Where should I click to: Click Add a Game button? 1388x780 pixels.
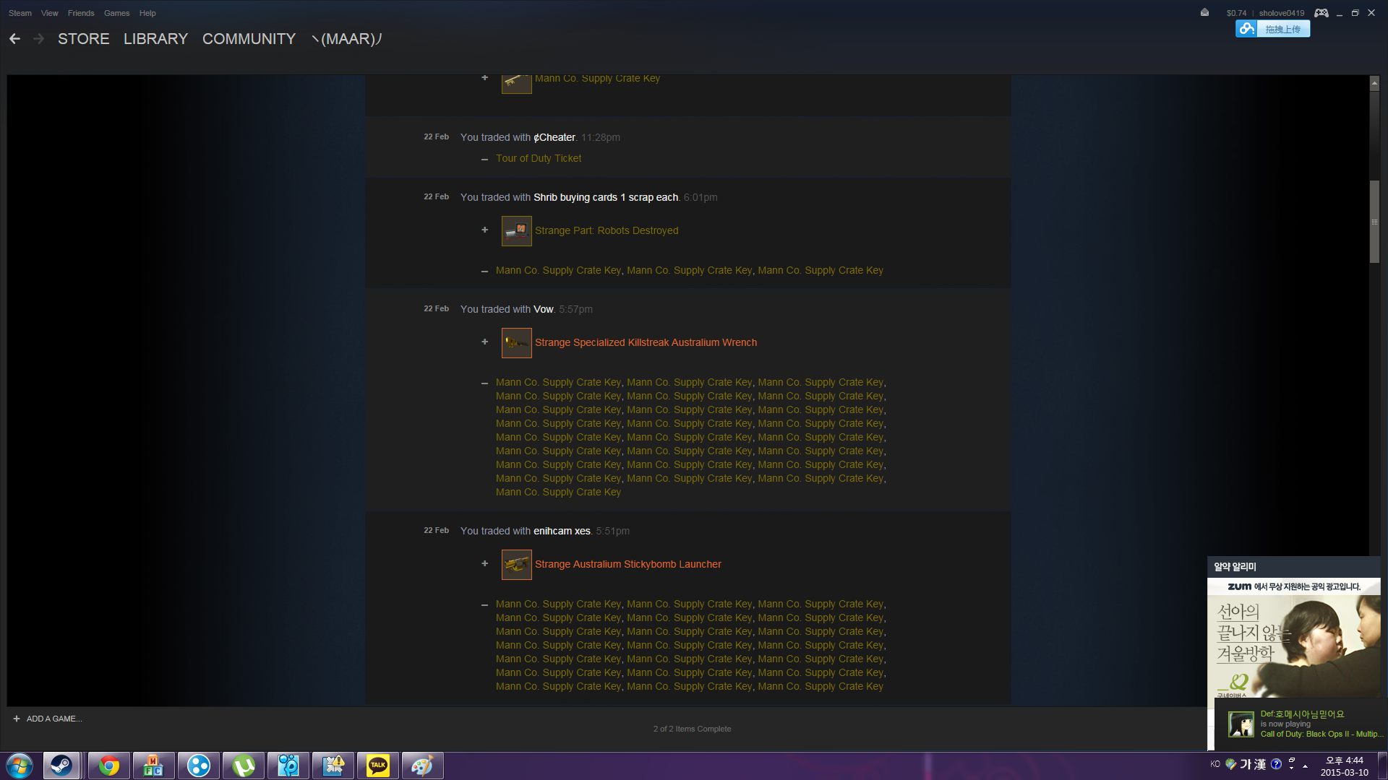48,719
